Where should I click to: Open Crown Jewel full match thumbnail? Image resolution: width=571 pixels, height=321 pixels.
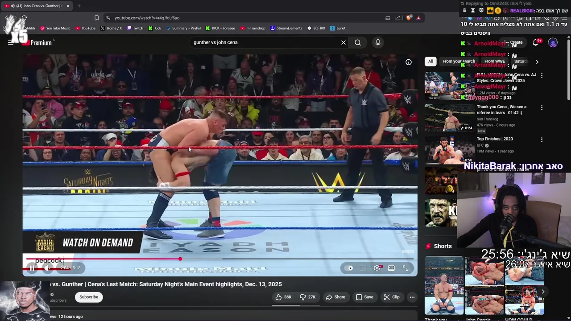point(449,86)
